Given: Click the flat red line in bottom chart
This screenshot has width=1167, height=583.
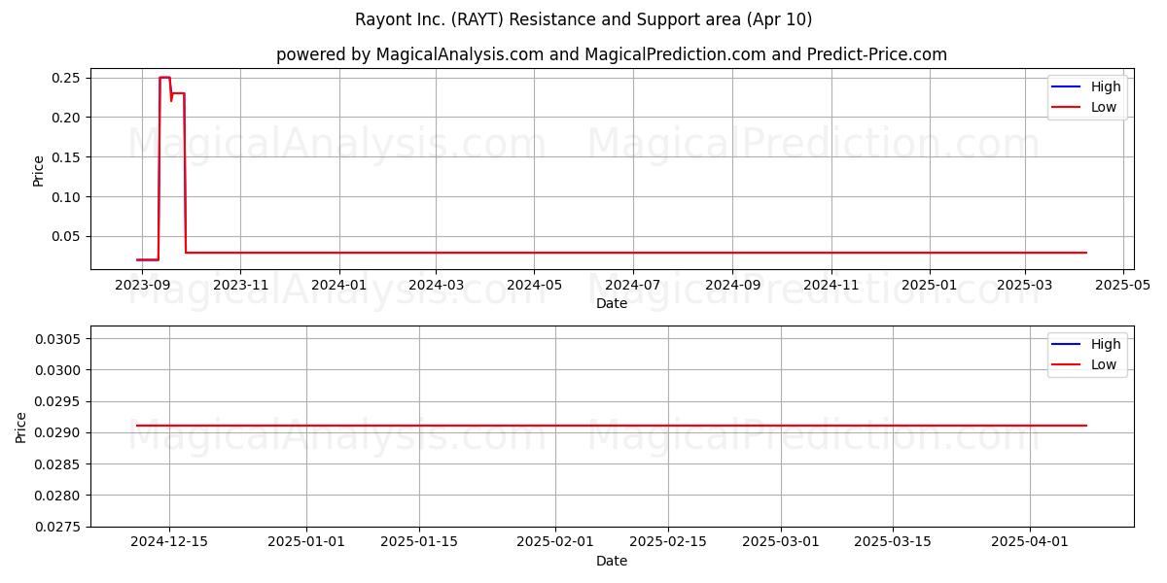Looking at the screenshot, I should [x=612, y=426].
